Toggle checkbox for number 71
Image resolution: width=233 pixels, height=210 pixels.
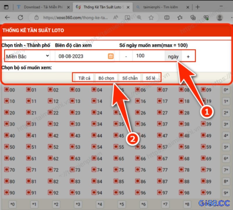coord(28,169)
